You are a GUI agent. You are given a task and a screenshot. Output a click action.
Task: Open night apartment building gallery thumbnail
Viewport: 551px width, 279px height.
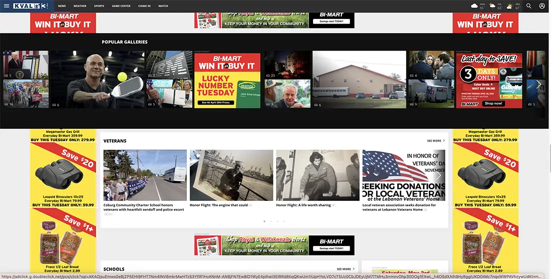(x=288, y=65)
